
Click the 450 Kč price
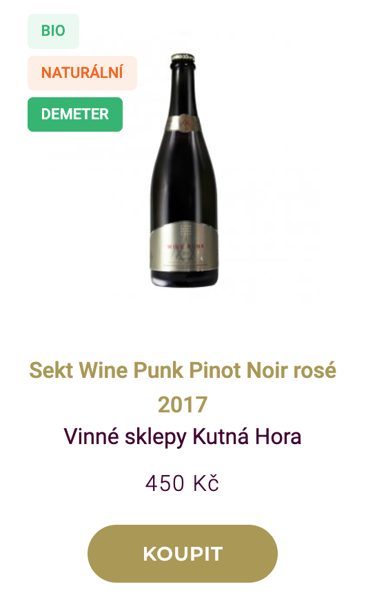pos(182,483)
